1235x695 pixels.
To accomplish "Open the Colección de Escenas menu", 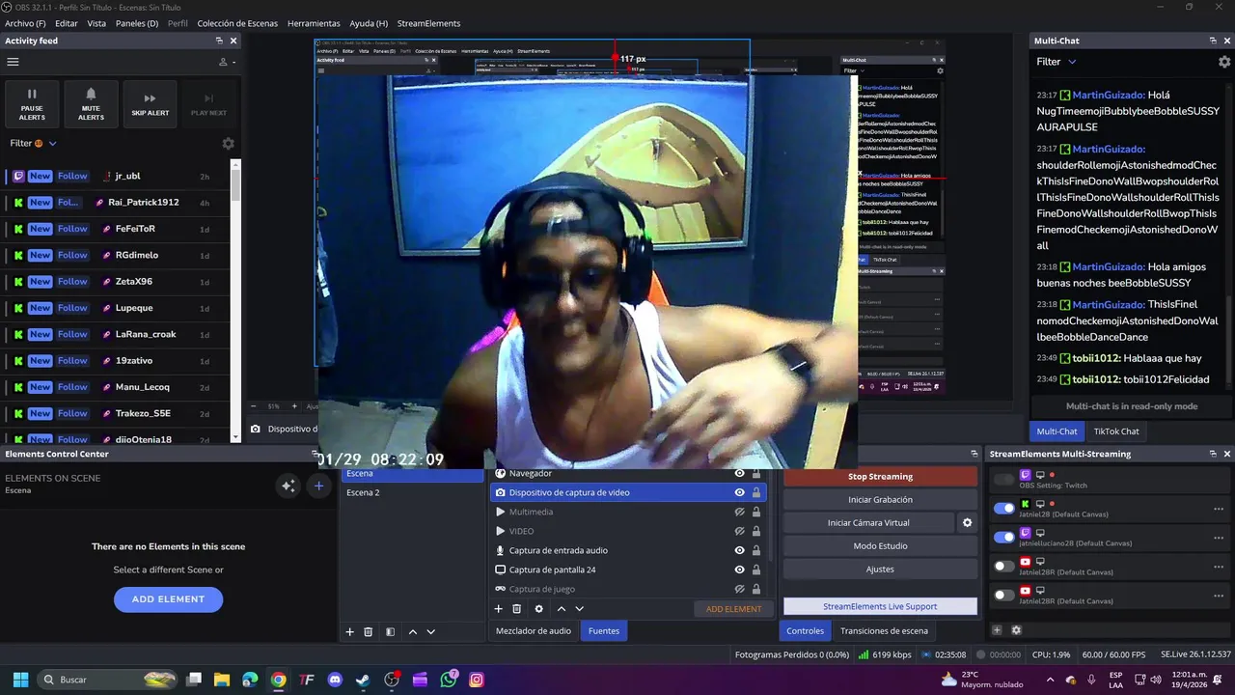I will coord(237,23).
